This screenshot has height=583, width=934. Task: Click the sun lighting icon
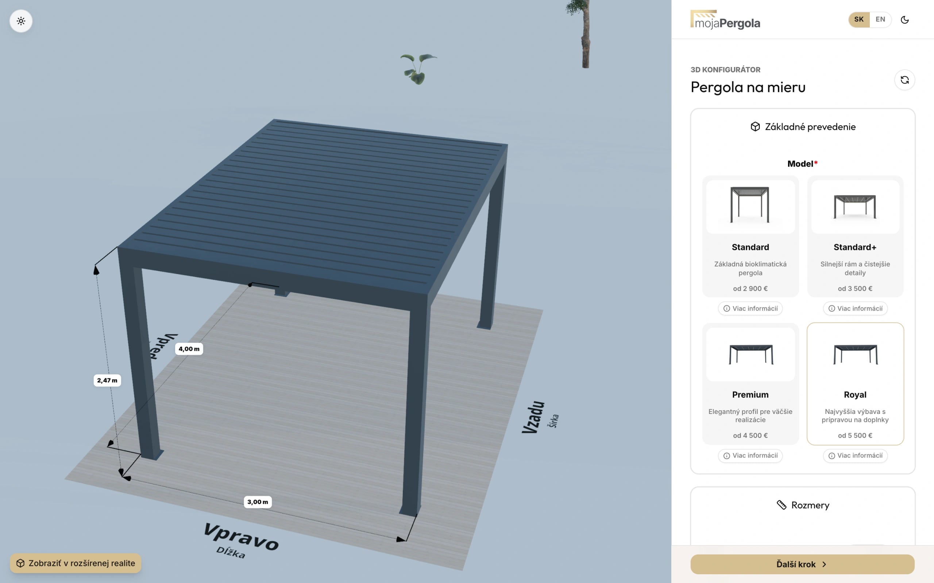(21, 21)
